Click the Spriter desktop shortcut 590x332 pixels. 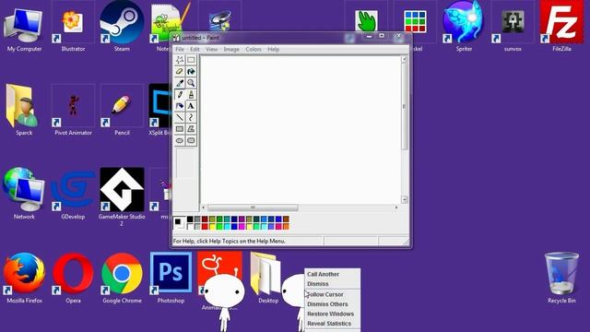[464, 27]
